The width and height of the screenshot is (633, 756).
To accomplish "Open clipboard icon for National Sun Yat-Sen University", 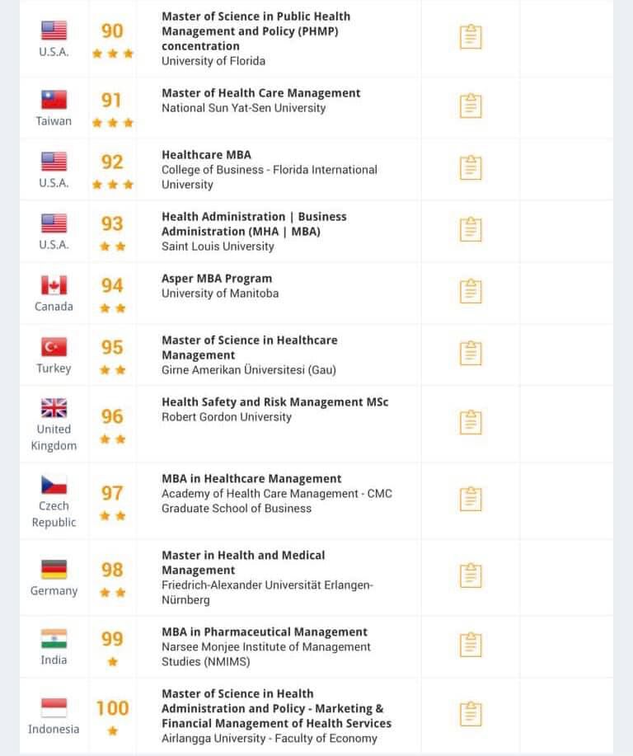I will pyautogui.click(x=470, y=106).
